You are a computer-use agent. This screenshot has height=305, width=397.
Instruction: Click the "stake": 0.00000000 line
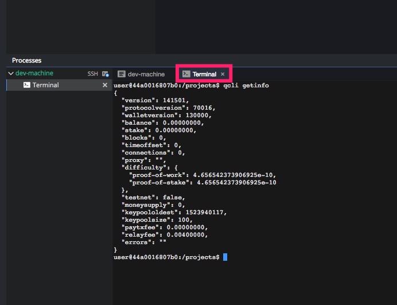pyautogui.click(x=159, y=130)
